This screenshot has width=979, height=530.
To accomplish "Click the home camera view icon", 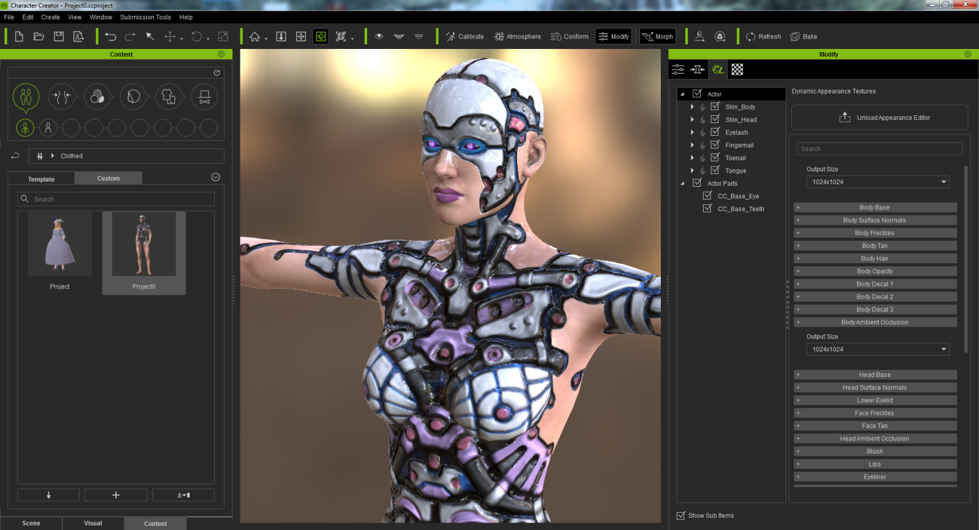I will [255, 37].
